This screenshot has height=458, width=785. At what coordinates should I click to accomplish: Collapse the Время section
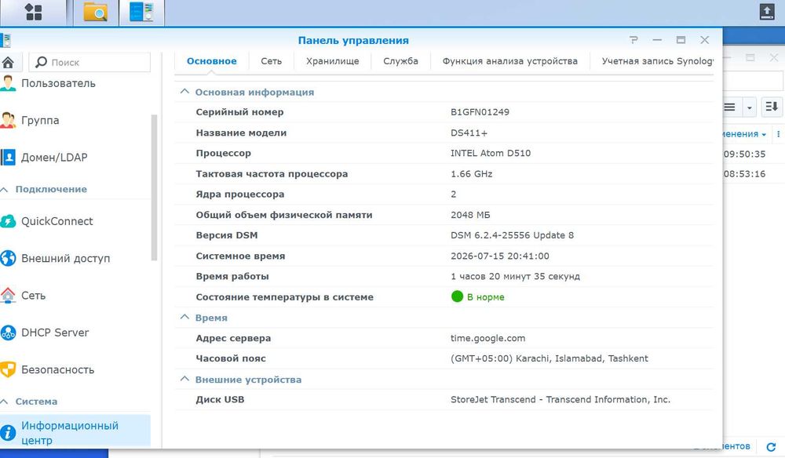184,317
